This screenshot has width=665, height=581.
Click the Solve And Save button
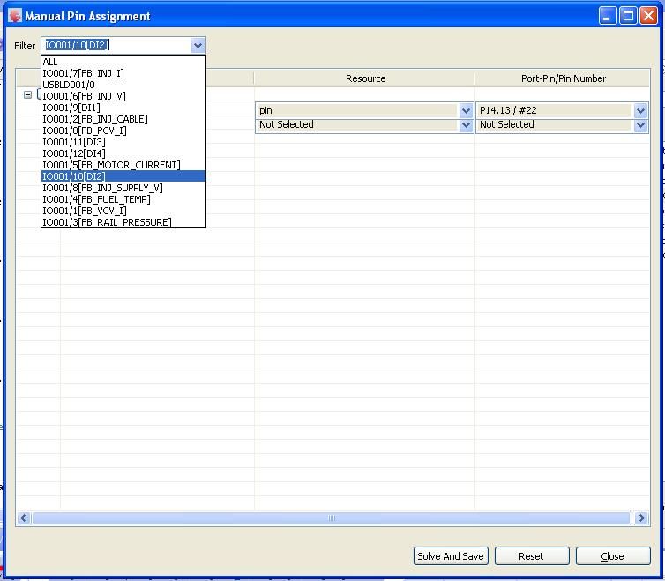tap(451, 556)
